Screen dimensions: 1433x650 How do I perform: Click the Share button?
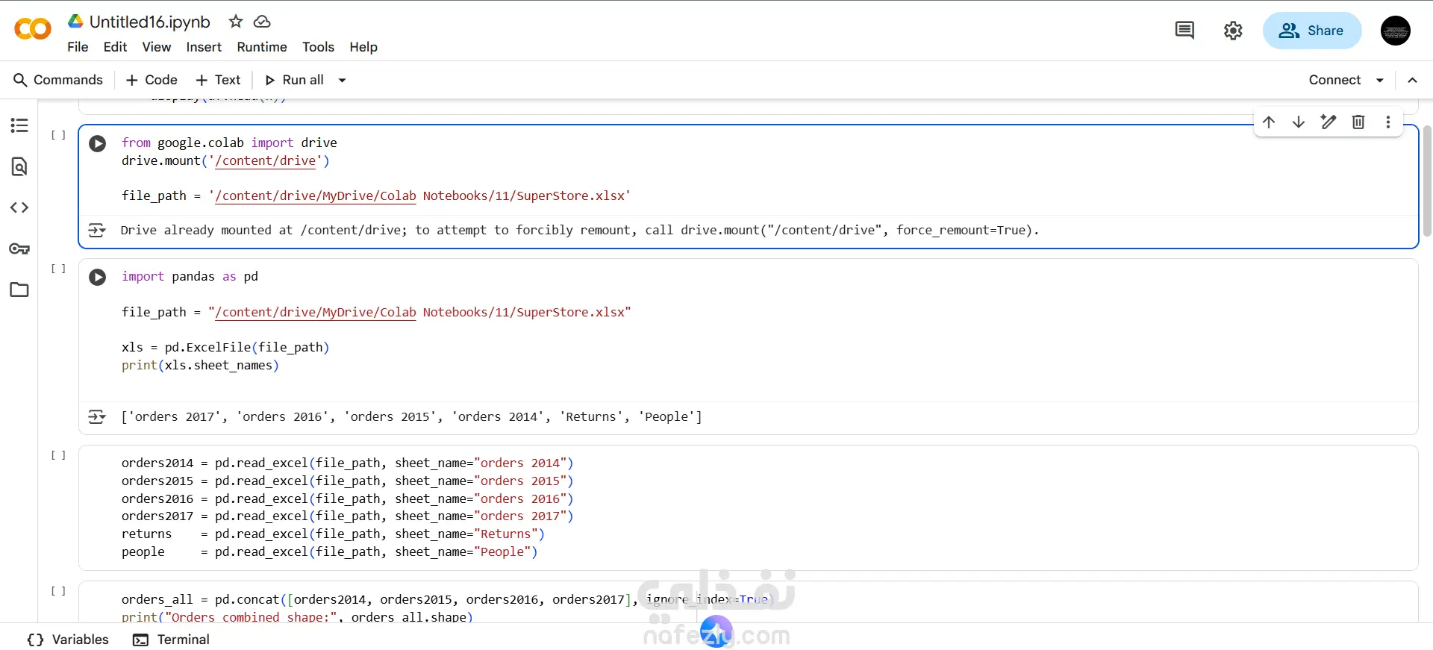coord(1311,31)
